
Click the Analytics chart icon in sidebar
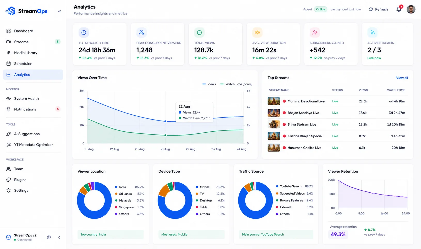coord(9,75)
